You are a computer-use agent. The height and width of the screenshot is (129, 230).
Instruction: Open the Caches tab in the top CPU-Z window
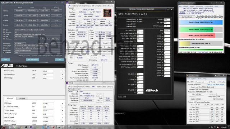(x=74, y=6)
